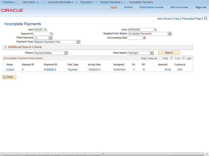Open payment ID 612092014 link

50,70
